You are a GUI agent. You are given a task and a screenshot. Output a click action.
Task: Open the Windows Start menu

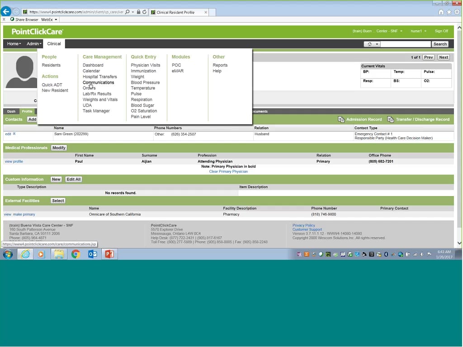(8, 254)
